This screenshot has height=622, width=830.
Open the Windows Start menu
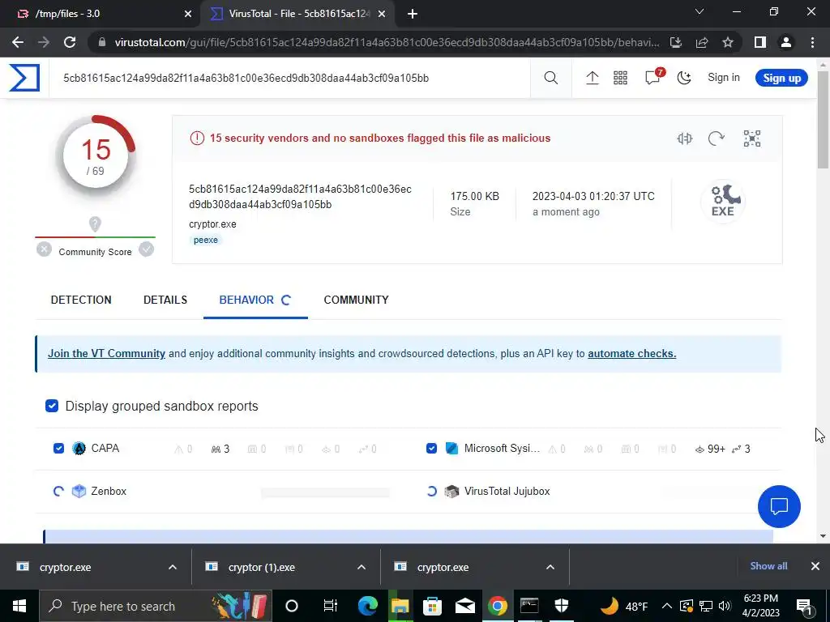19,606
